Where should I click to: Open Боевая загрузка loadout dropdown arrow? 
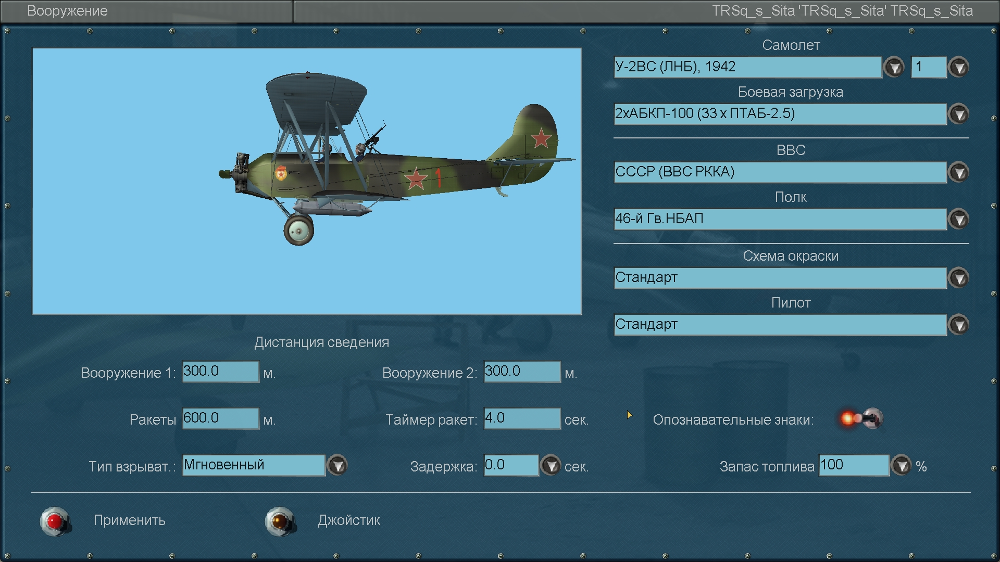958,114
